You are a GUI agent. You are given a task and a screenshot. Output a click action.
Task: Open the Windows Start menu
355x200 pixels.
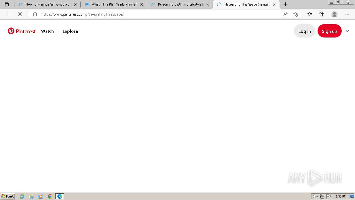coord(8,196)
